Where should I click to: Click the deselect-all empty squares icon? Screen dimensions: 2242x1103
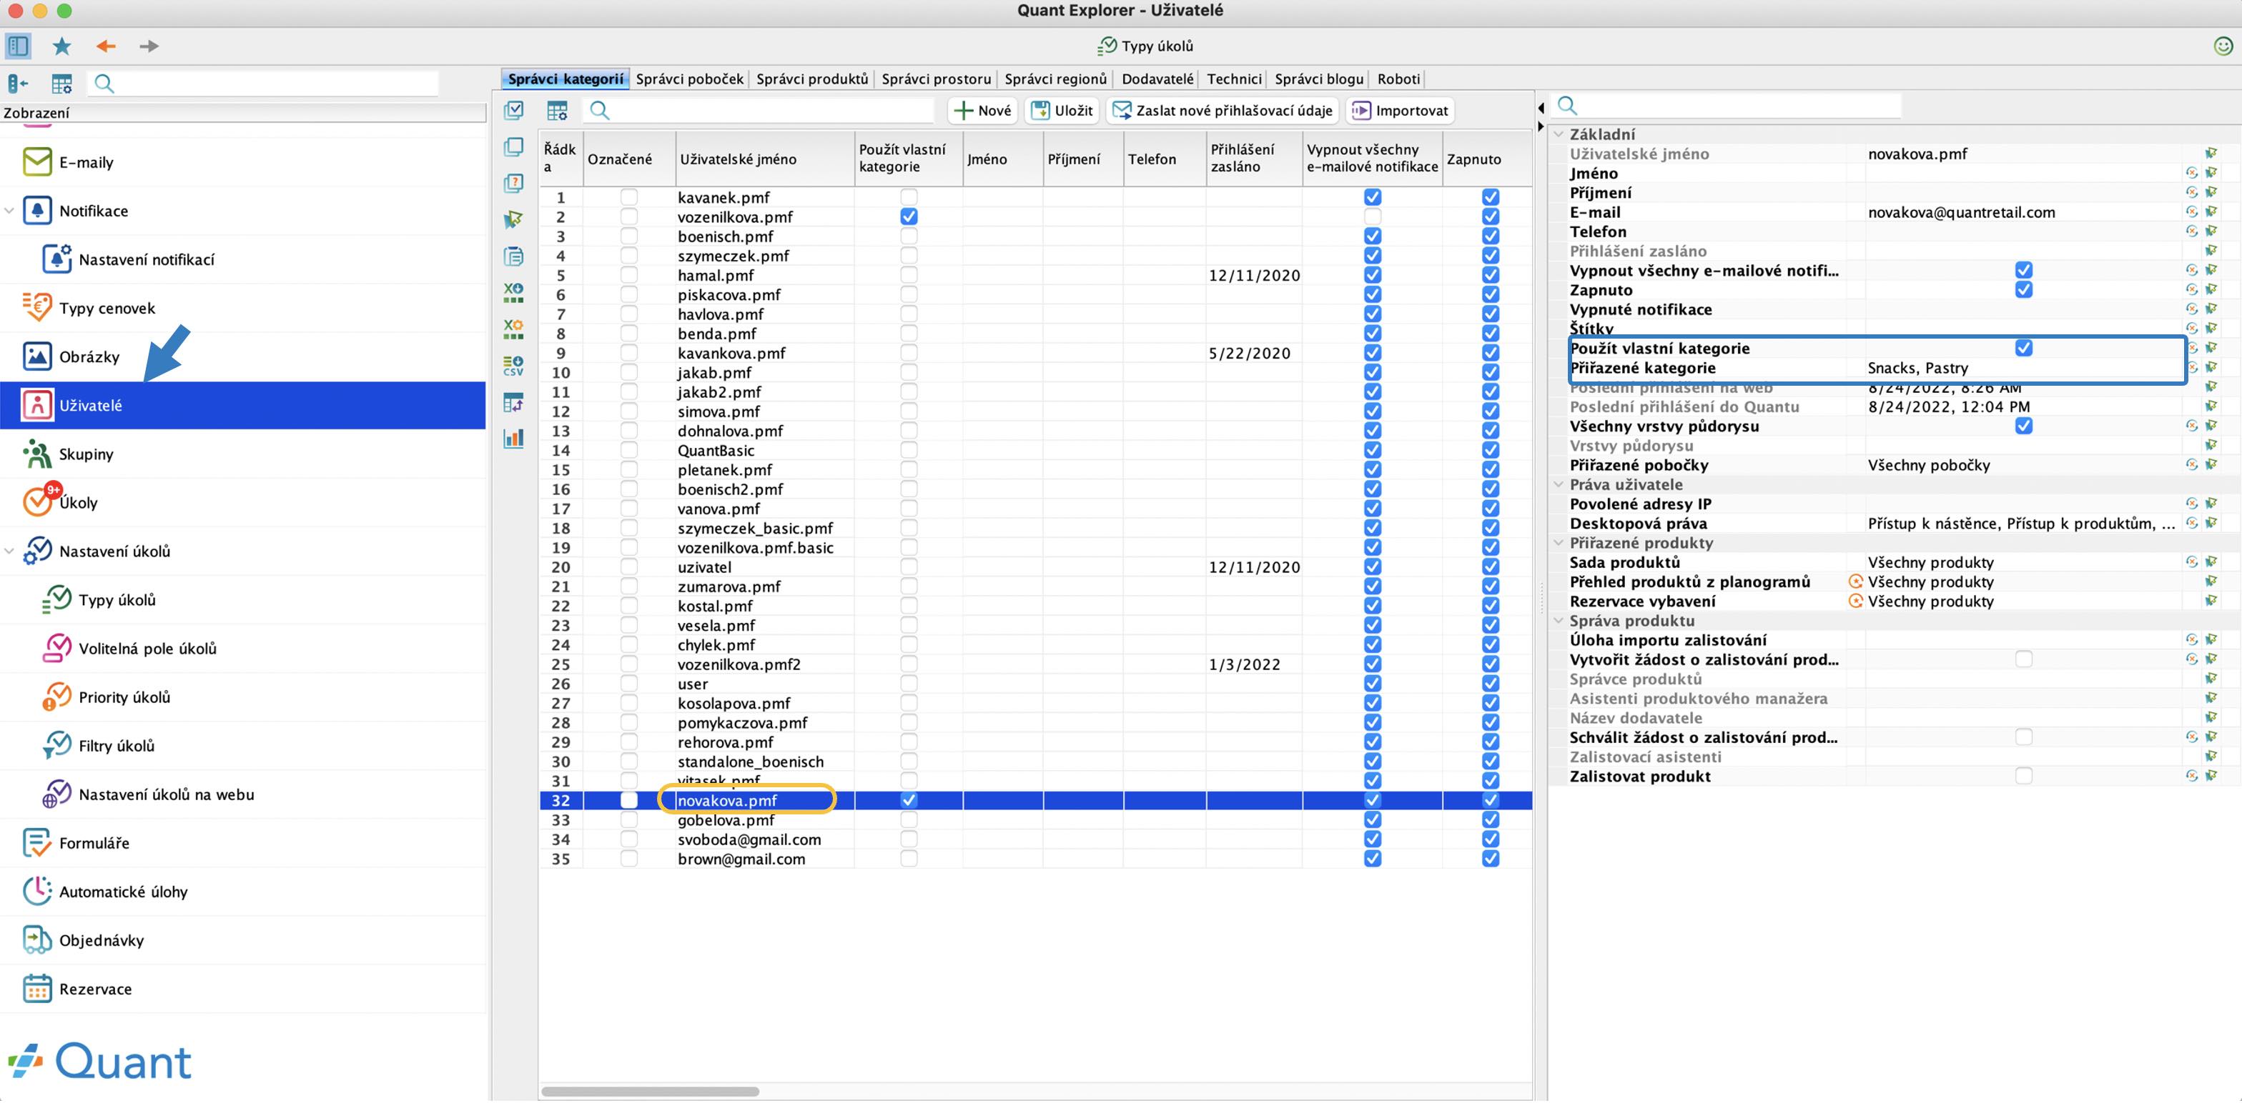tap(514, 147)
